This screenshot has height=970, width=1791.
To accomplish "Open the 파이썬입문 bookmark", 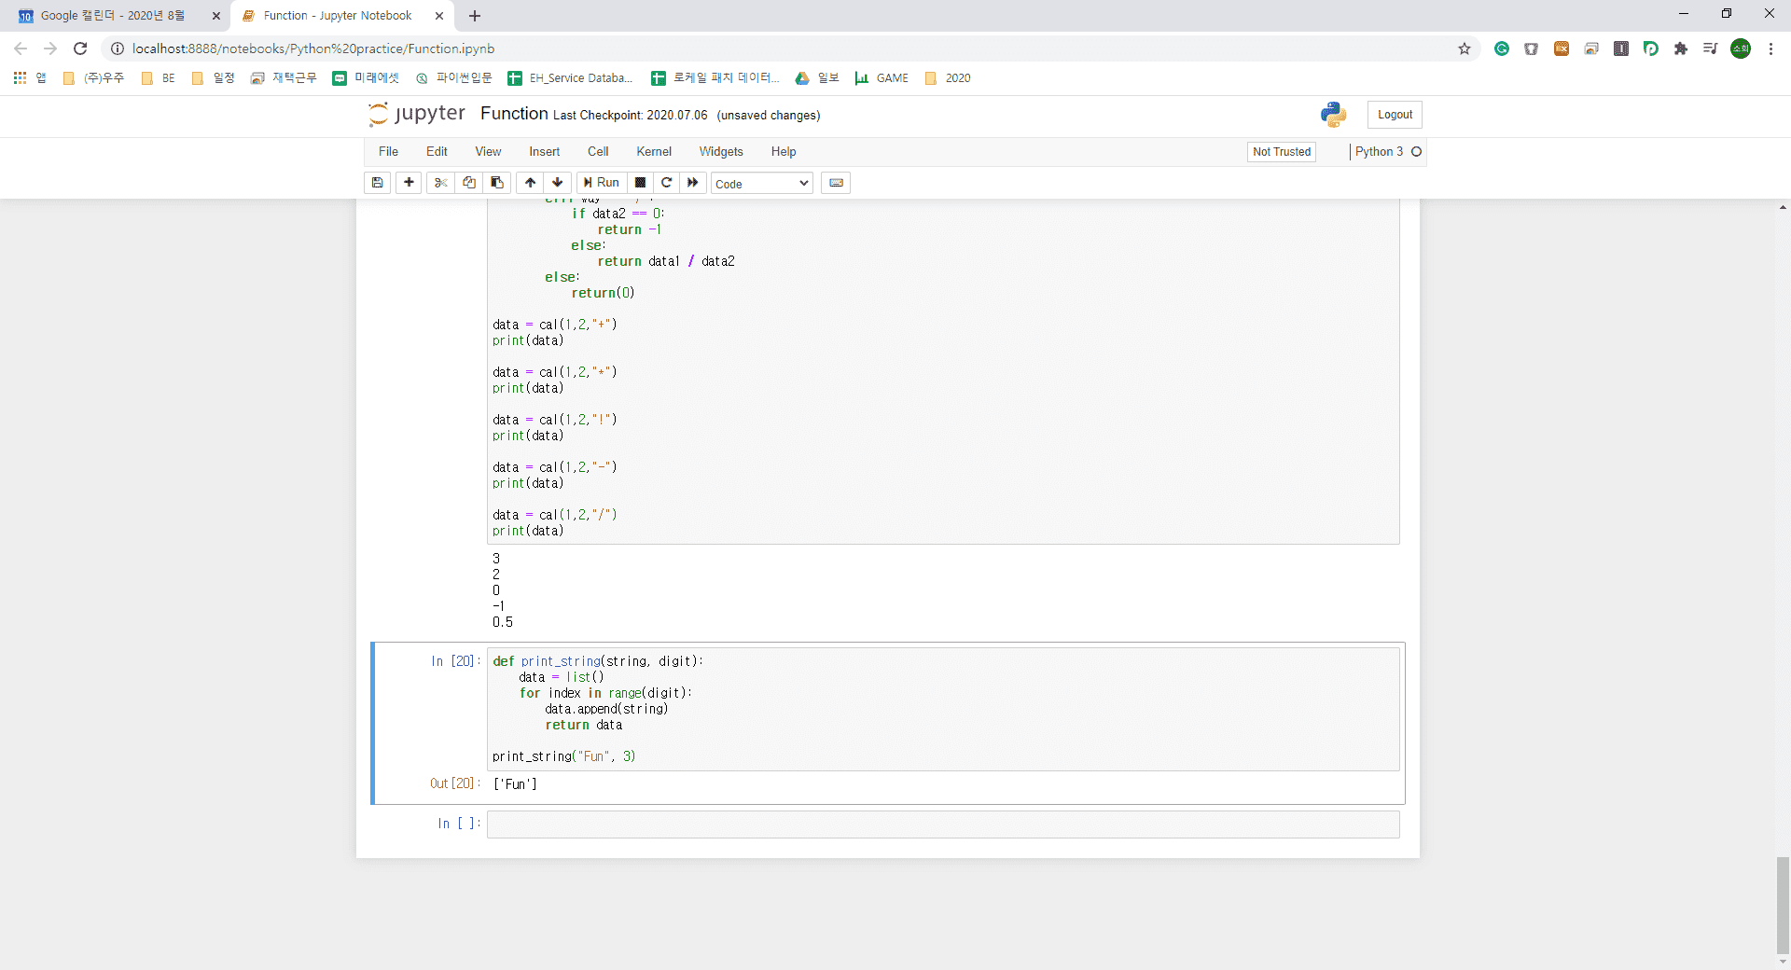I will [454, 78].
